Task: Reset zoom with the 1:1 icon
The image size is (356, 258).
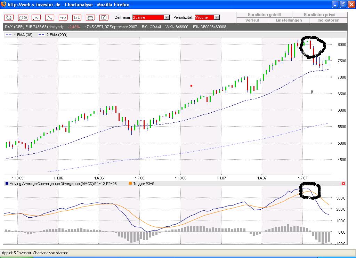Action: 77,17
